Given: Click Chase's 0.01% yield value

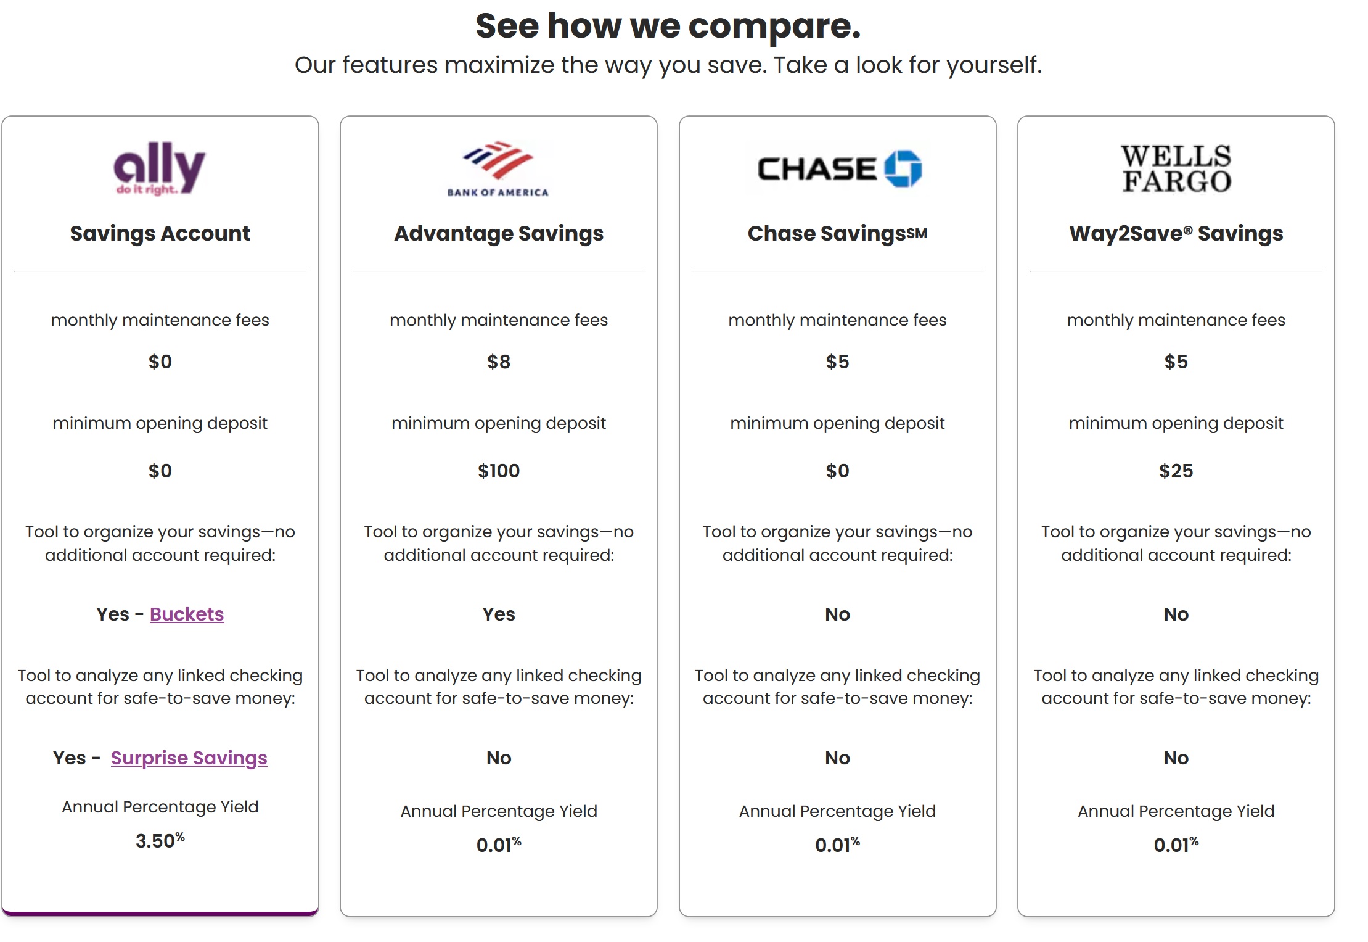Looking at the screenshot, I should (x=837, y=845).
